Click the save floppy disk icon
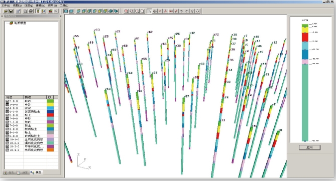 [11, 11]
